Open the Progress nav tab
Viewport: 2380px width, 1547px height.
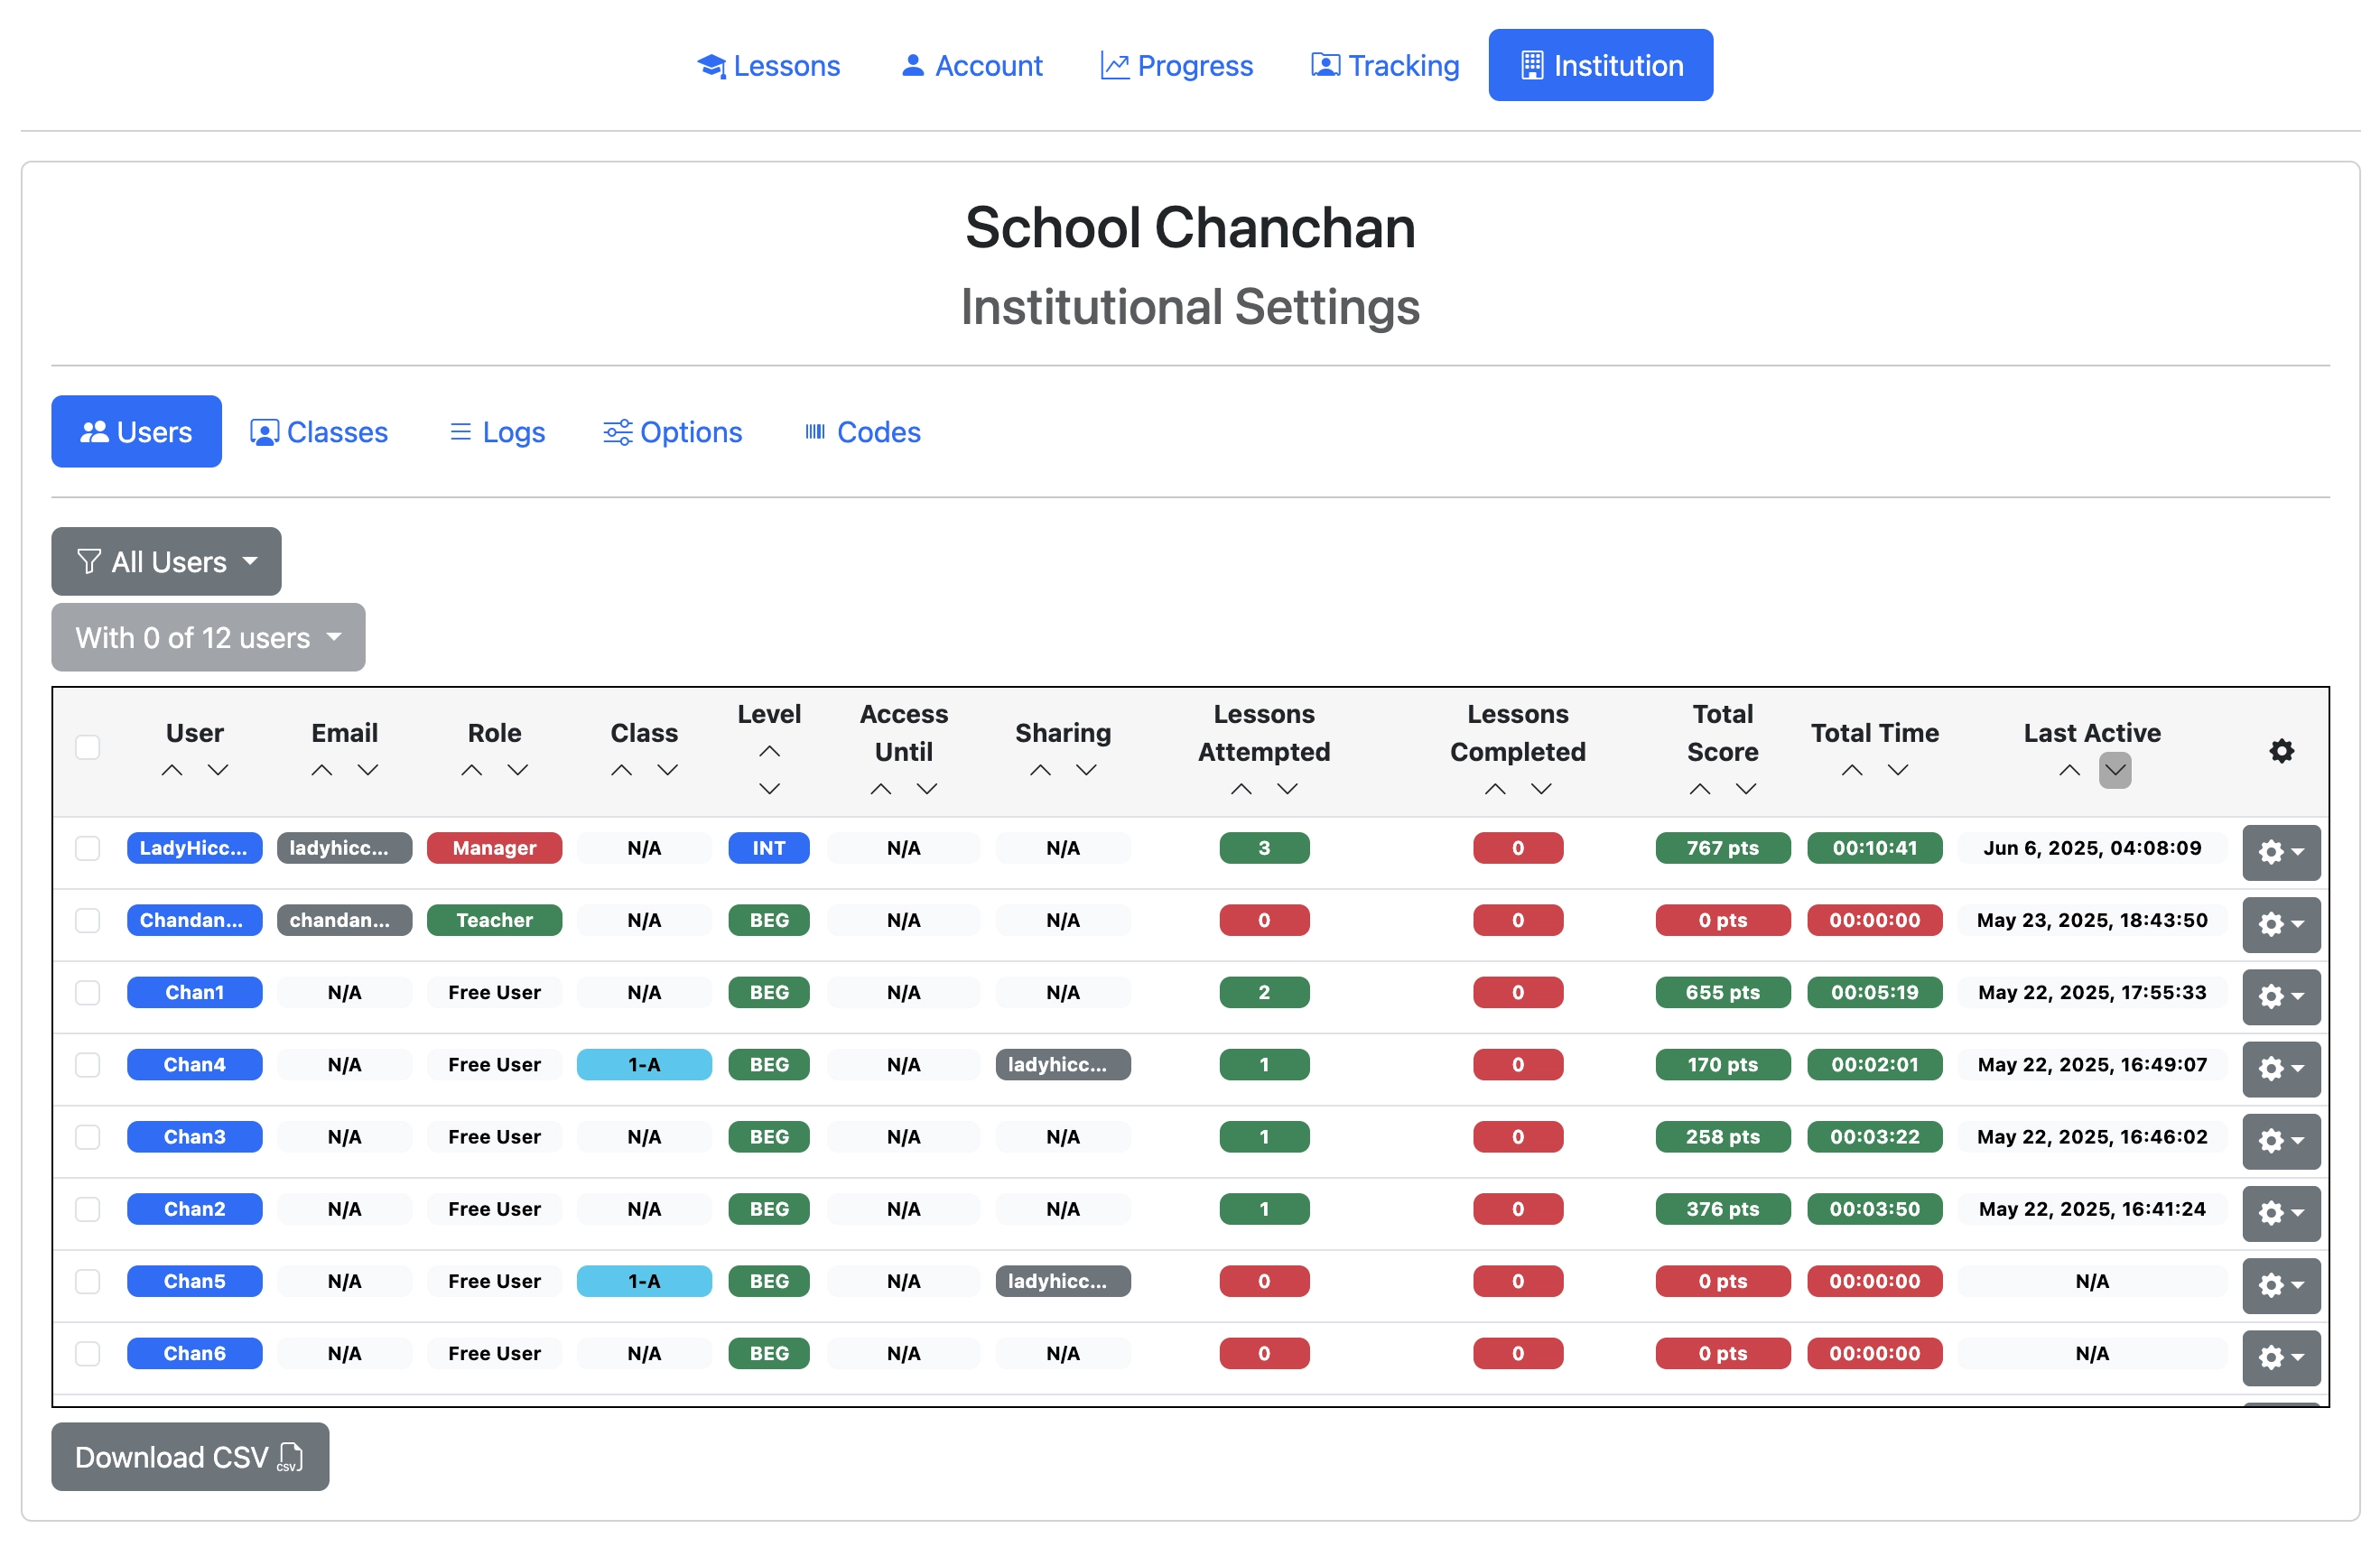pyautogui.click(x=1176, y=65)
